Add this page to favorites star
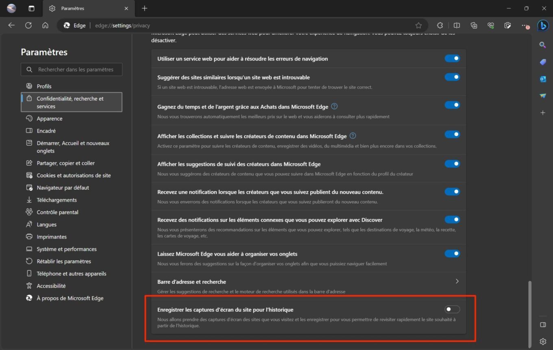The height and width of the screenshot is (350, 553). (x=418, y=25)
